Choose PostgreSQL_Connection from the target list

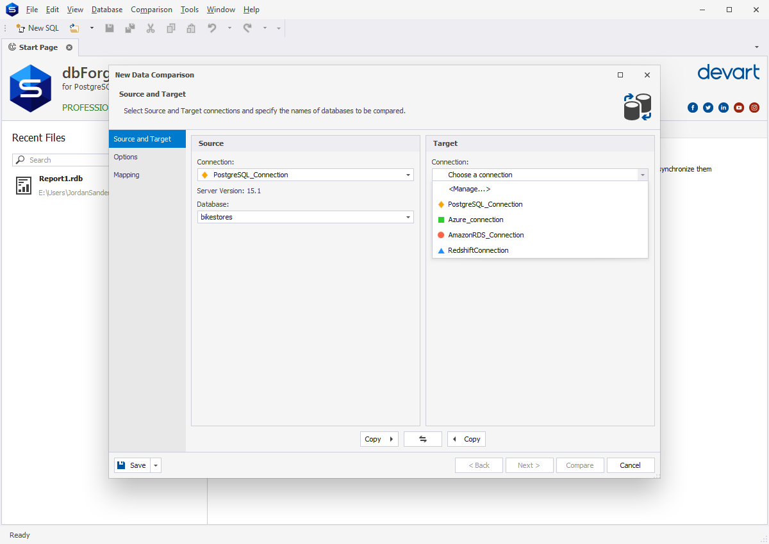point(540,204)
